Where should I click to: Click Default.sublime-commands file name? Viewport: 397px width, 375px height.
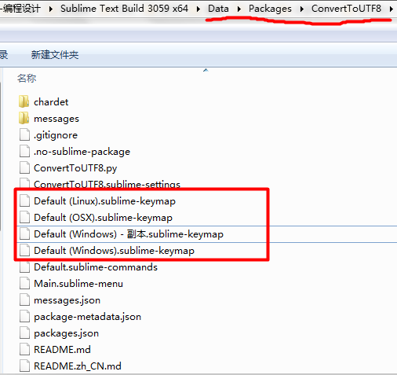click(x=96, y=267)
